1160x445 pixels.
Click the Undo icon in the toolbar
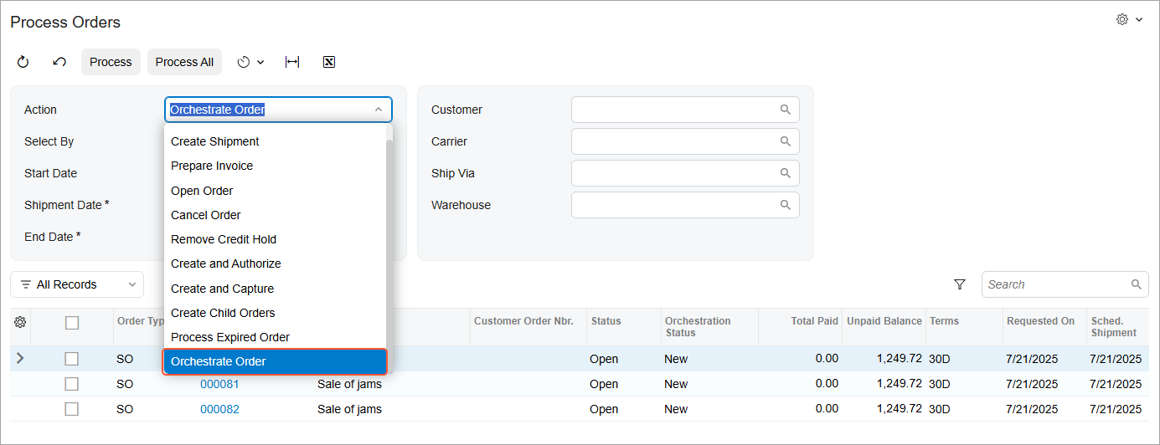tap(59, 62)
